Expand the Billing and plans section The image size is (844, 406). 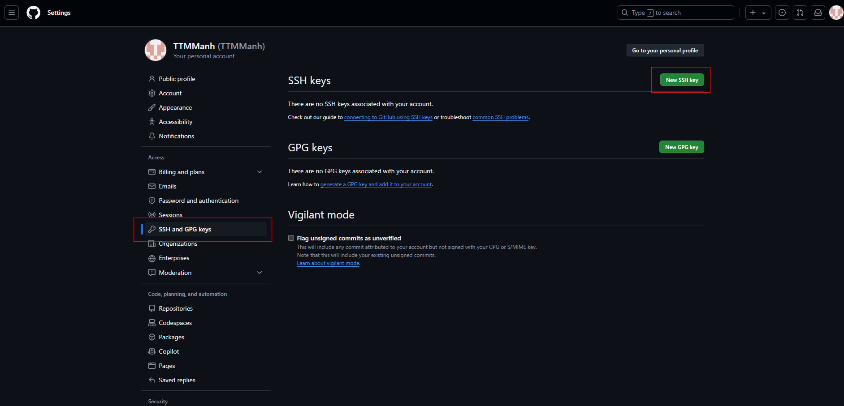pyautogui.click(x=260, y=172)
